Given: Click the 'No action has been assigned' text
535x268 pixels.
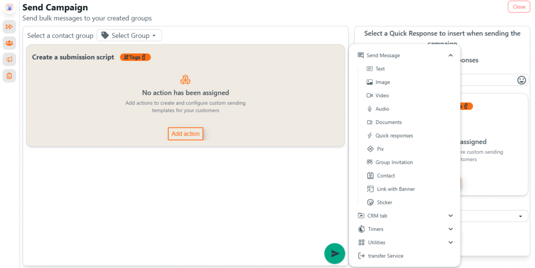Looking at the screenshot, I should pos(185,93).
